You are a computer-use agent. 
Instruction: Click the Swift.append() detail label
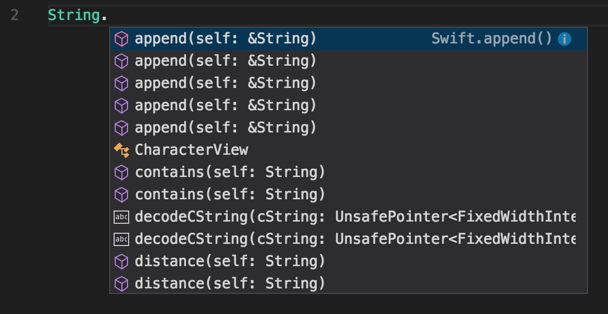tap(492, 39)
